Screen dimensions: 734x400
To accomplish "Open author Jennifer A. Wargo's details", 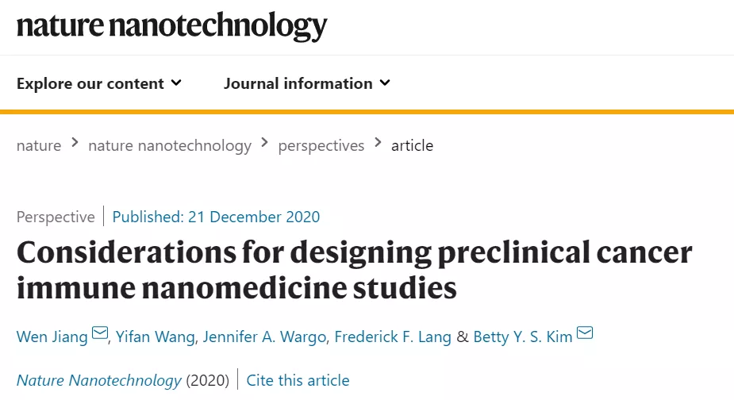I will click(264, 337).
